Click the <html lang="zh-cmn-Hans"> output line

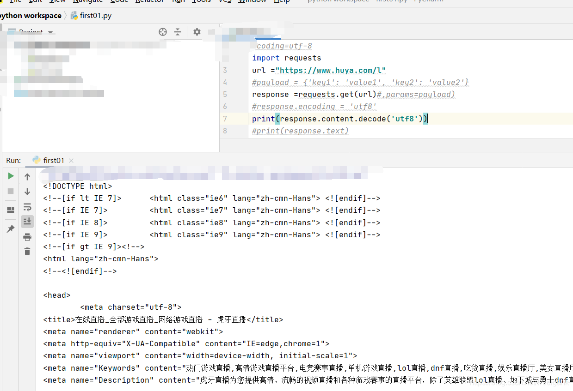(x=101, y=259)
